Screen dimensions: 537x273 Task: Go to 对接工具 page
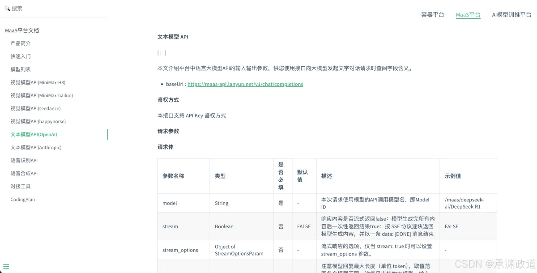coord(21,186)
